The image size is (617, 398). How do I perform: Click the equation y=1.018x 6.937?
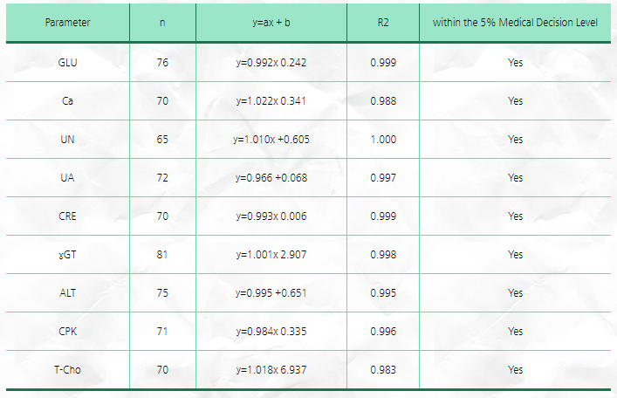pos(271,370)
